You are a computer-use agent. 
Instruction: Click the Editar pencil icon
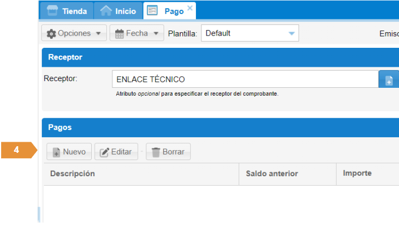pos(104,152)
